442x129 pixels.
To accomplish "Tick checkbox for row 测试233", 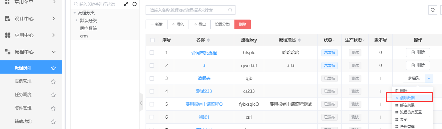I will (x=152, y=91).
